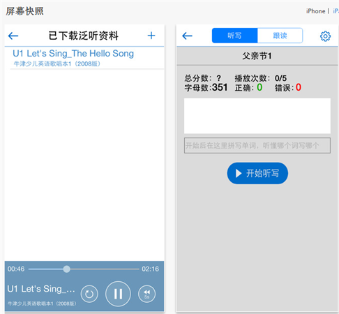Screen dimensions: 339x314
Task: Rewind audio by 5 seconds
Action: click(x=146, y=294)
